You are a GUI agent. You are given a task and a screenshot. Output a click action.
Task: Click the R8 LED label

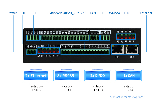point(130,41)
